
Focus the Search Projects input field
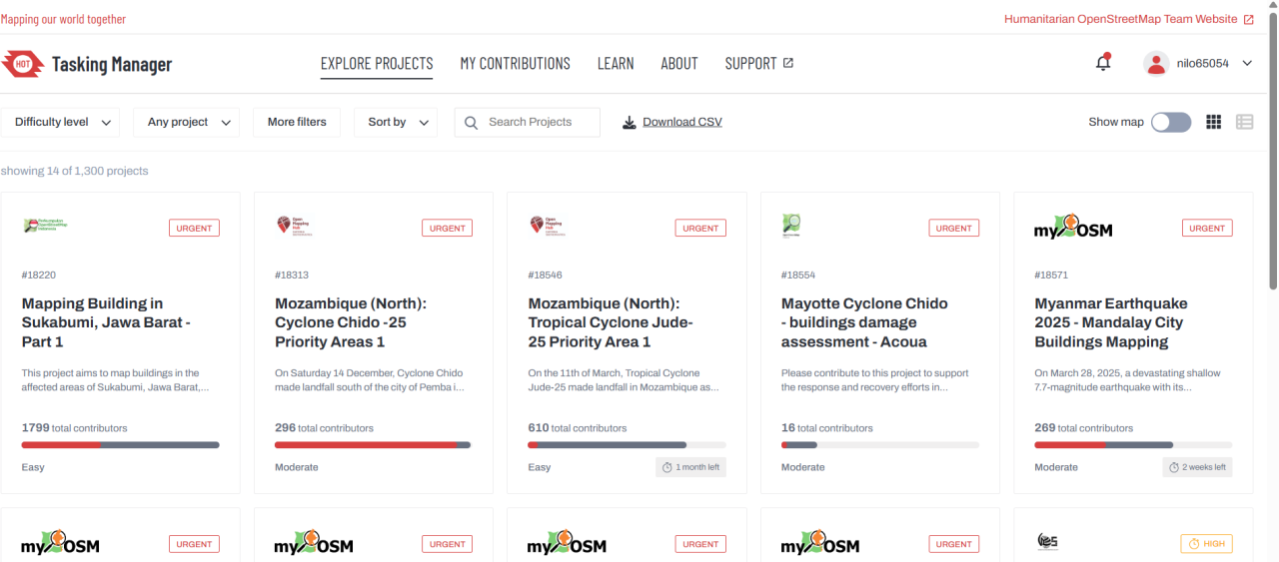pyautogui.click(x=528, y=122)
